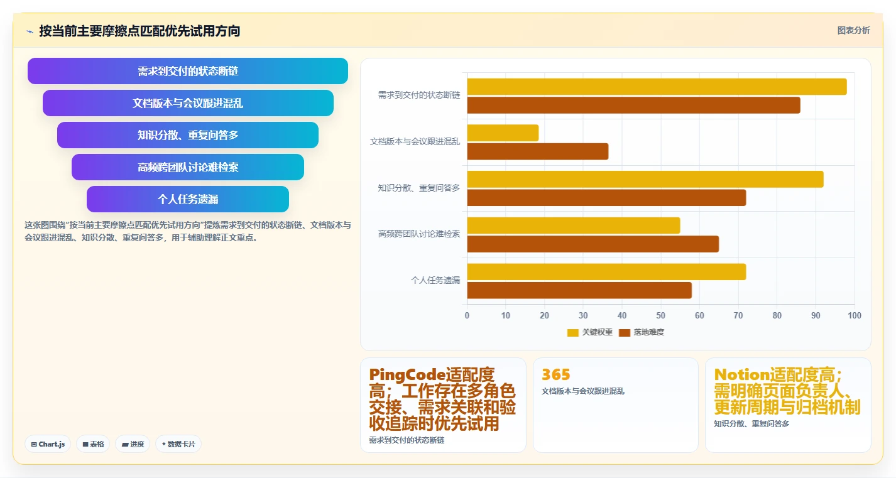Click the x-axis value 100
Screen dimensions: 896x478
click(855, 315)
